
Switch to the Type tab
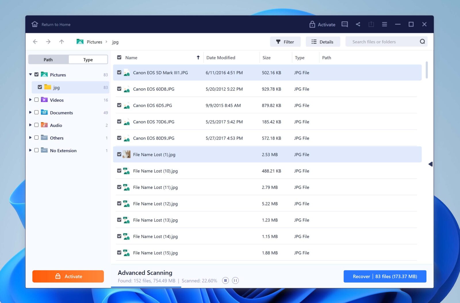coord(88,60)
